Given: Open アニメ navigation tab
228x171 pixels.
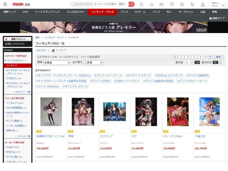Looking at the screenshot, I should tap(124, 12).
